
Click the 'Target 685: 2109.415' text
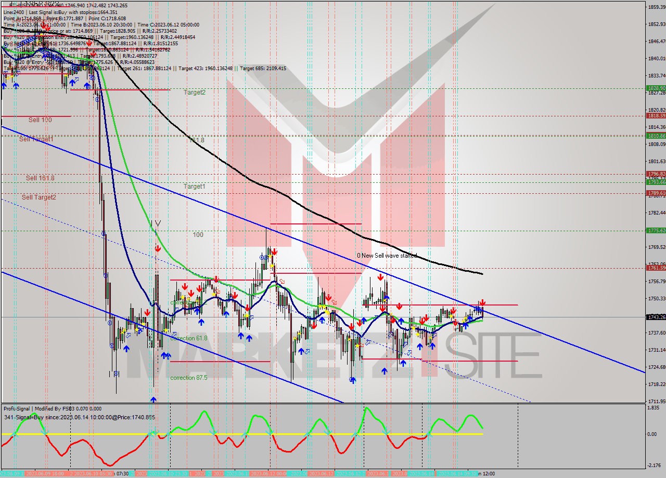point(262,68)
